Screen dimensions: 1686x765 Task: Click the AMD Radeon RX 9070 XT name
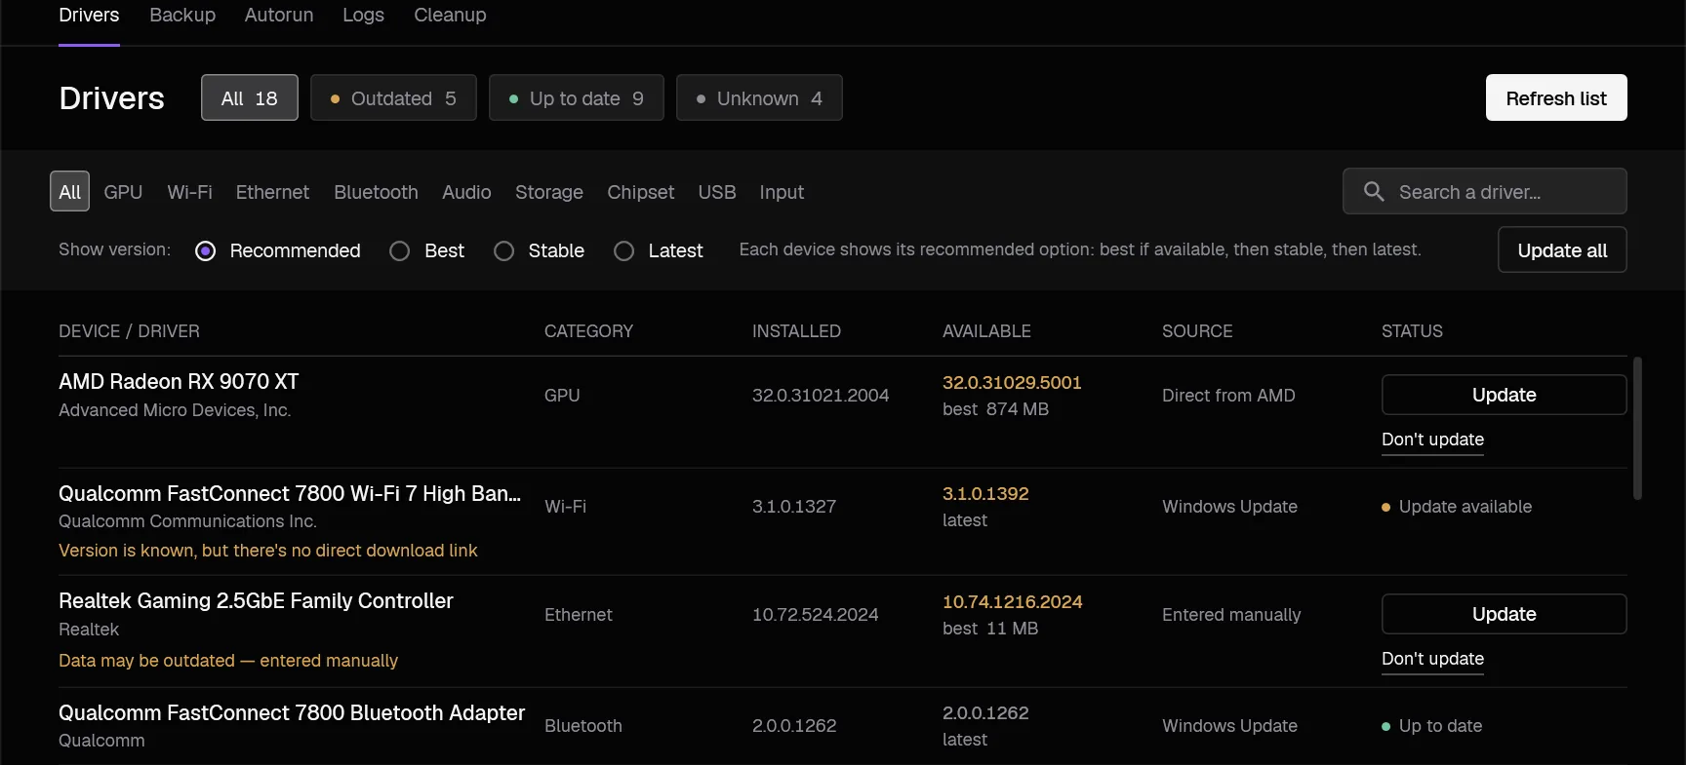179,381
